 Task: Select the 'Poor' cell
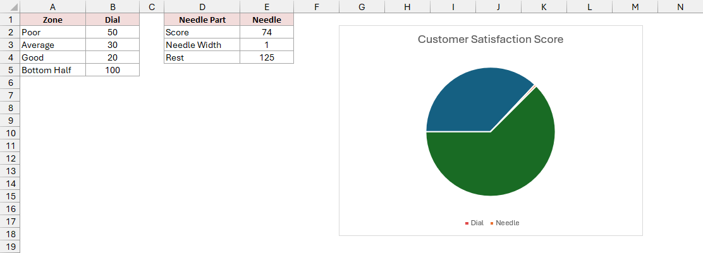(53, 32)
